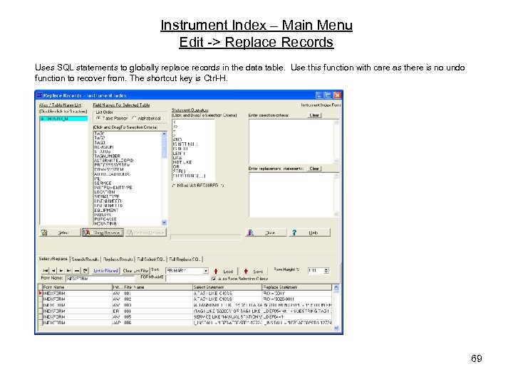Click the Replace Statement column header
The image size is (513, 384).
point(297,287)
